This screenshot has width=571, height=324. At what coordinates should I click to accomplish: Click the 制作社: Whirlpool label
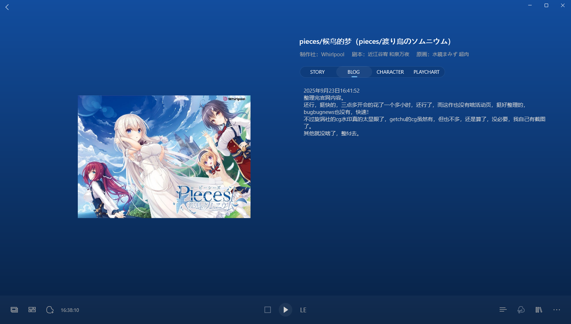[322, 54]
